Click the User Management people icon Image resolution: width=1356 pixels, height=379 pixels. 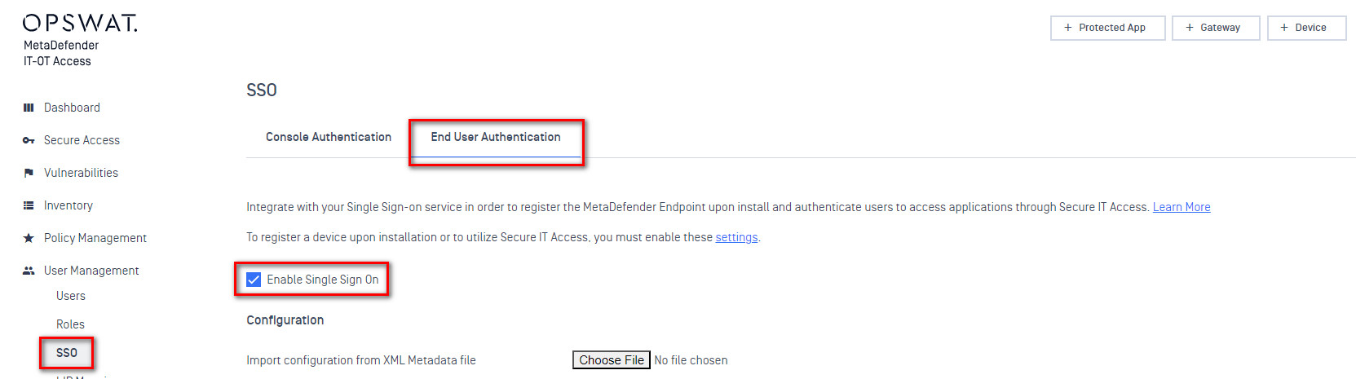click(29, 271)
